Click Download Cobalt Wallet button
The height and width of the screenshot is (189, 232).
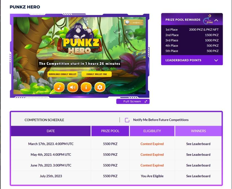pyautogui.click(x=63, y=74)
